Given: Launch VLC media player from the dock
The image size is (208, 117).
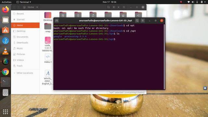Looking at the screenshot, I should 6,51.
